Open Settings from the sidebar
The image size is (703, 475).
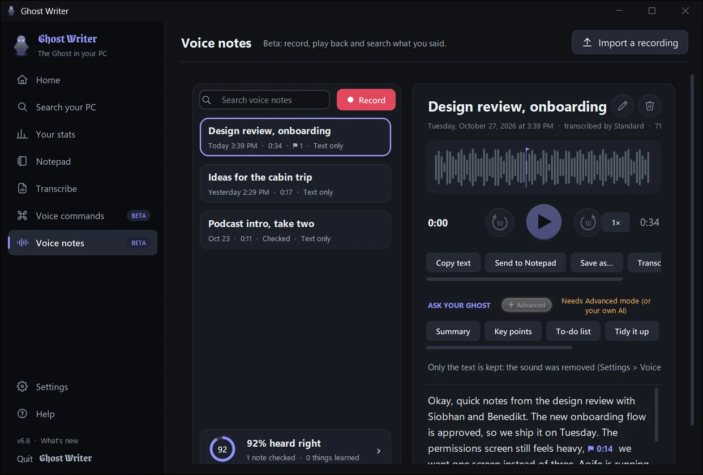point(83,387)
